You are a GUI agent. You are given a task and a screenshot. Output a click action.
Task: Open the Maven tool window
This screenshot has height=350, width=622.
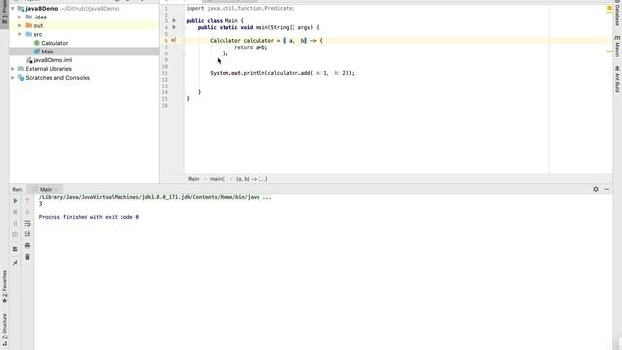click(x=618, y=46)
